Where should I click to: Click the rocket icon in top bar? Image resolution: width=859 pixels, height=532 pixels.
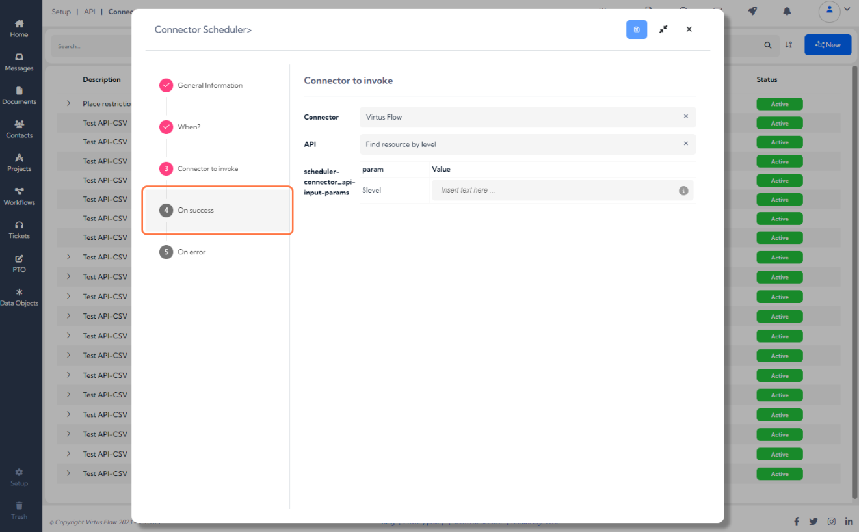click(752, 11)
